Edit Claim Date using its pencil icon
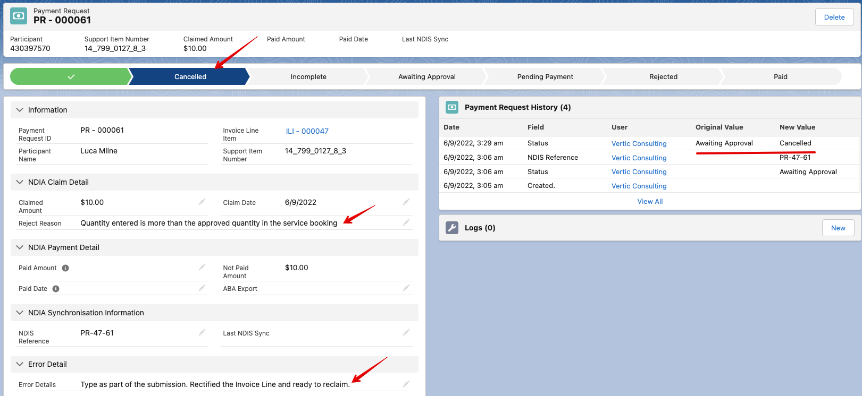Viewport: 862px width, 396px height. [x=406, y=202]
